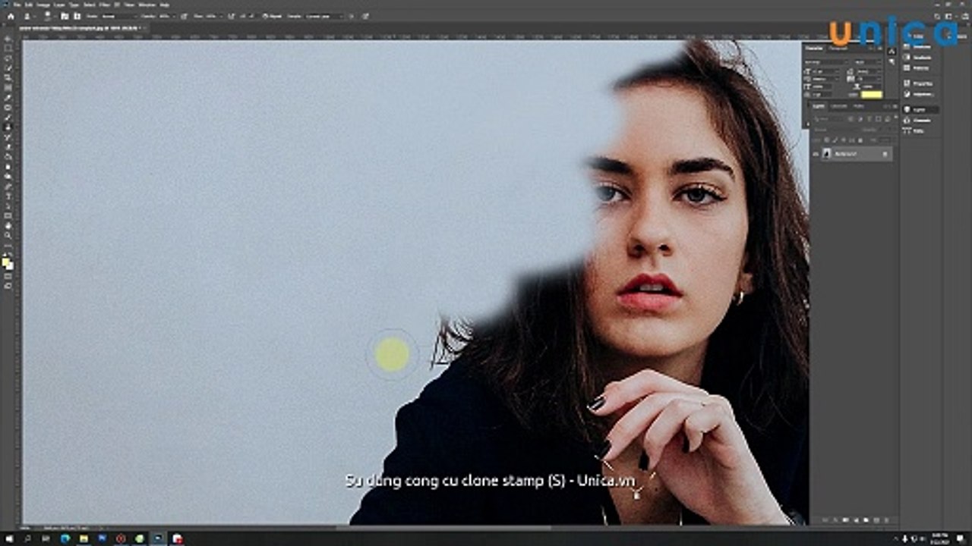The image size is (972, 546).
Task: Open the Layers panel options menu
Action: (895, 106)
